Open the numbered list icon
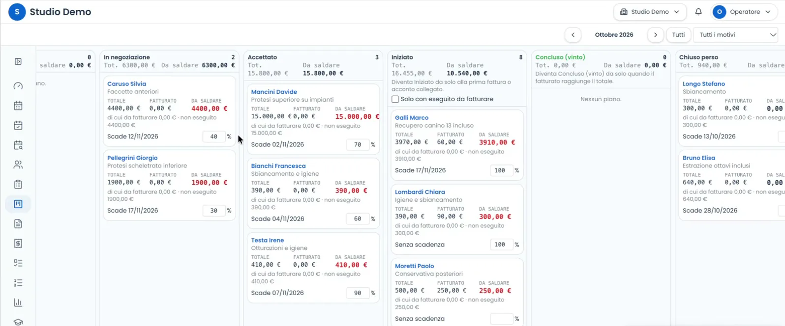This screenshot has height=326, width=785. (18, 283)
